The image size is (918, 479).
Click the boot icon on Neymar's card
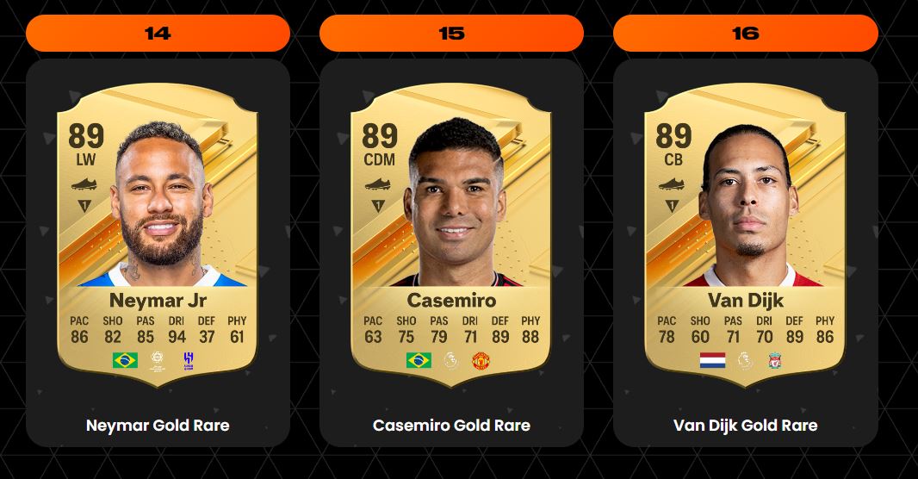tap(84, 184)
